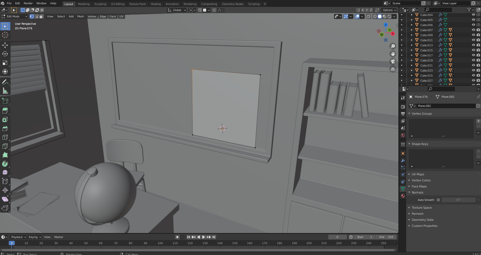Expand Cube.007 in the outliner

[412, 30]
